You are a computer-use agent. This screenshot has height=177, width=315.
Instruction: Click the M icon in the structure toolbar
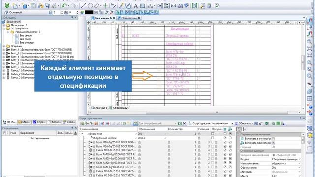[x=184, y=123]
